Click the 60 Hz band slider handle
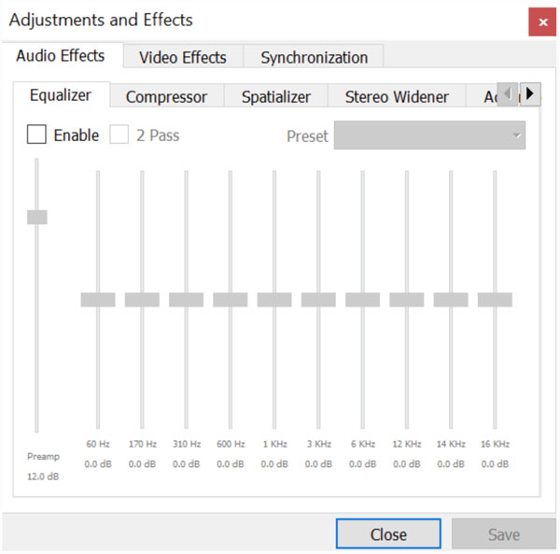 [x=98, y=300]
